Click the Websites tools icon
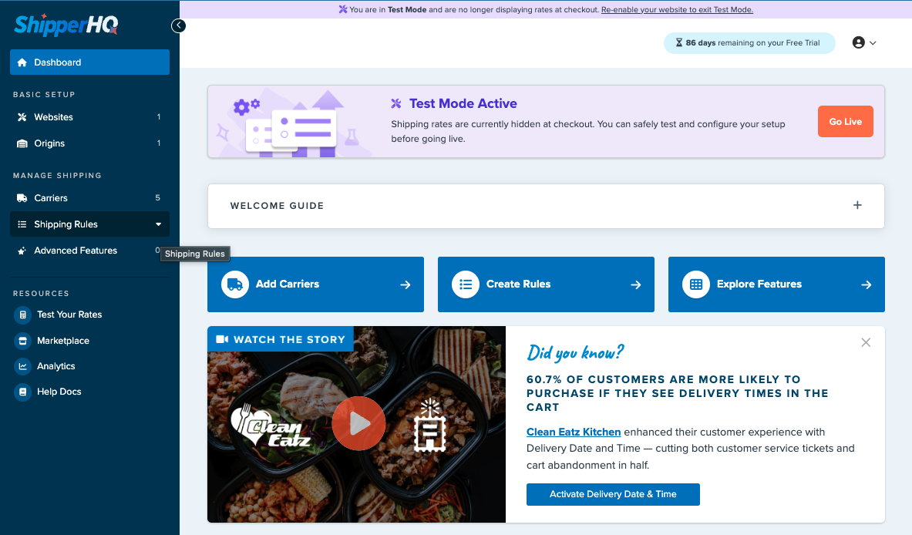 point(22,117)
